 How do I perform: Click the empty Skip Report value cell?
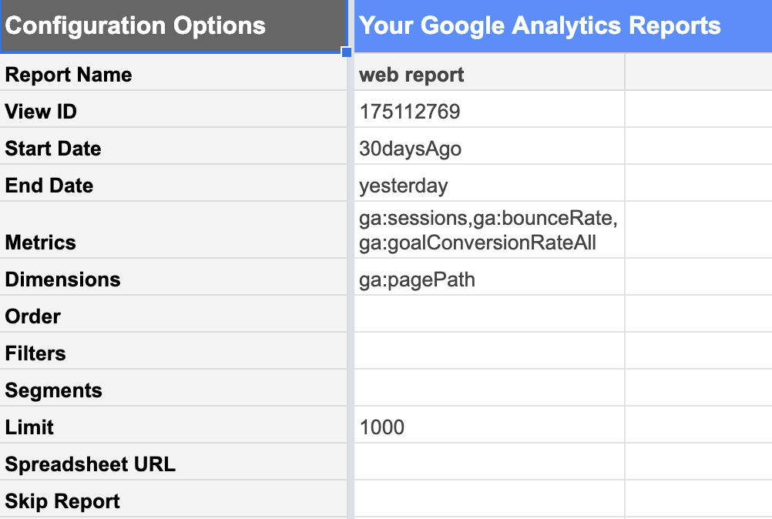coord(489,498)
